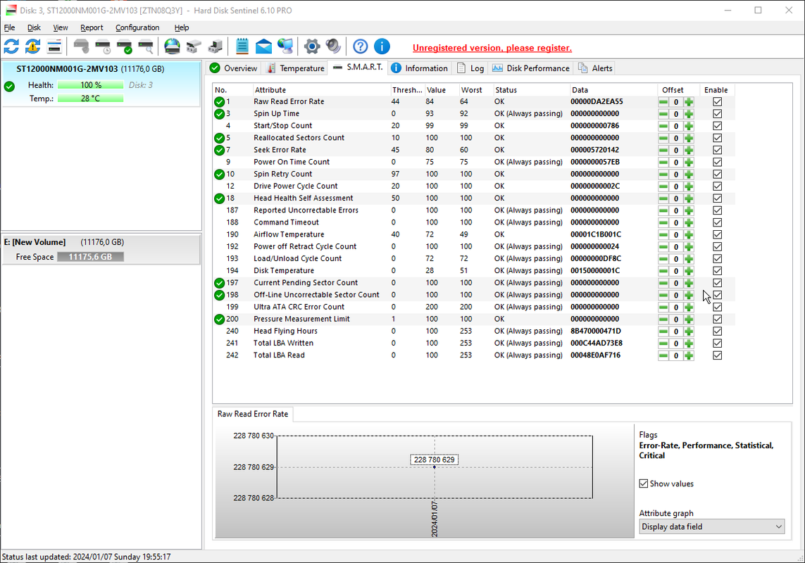Open the View menu
Viewport: 805px width, 563px height.
pos(61,27)
